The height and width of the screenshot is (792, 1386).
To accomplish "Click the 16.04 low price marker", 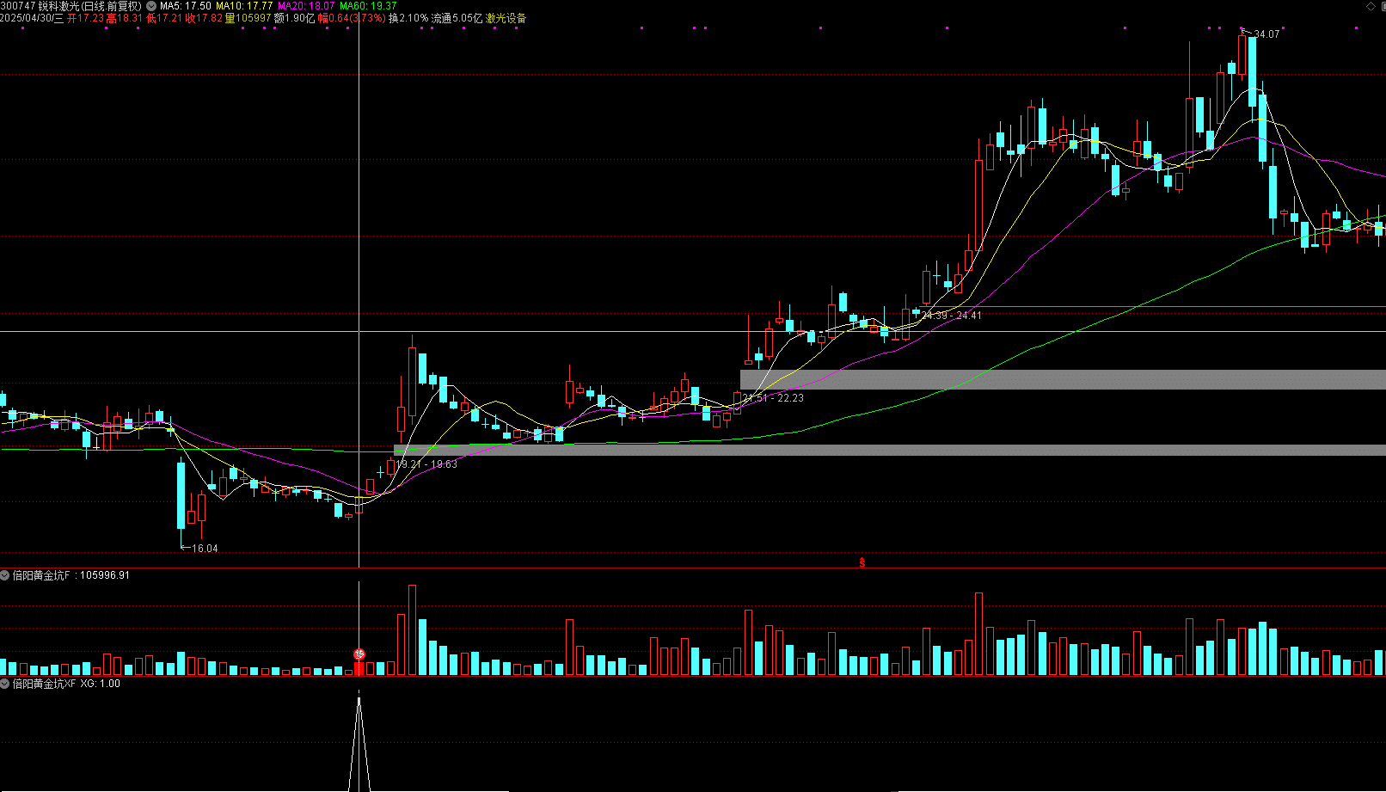I will pyautogui.click(x=204, y=549).
